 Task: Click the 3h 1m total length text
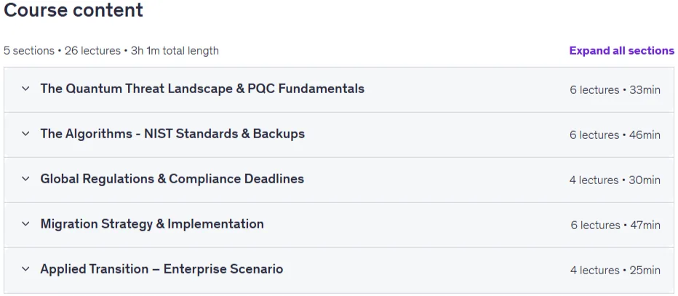pyautogui.click(x=175, y=51)
